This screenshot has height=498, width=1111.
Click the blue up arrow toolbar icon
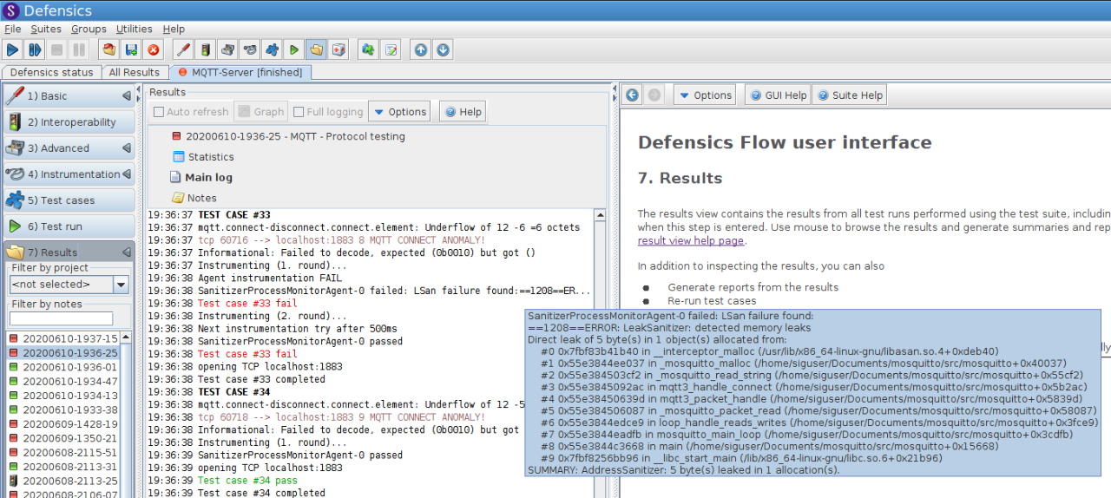421,50
